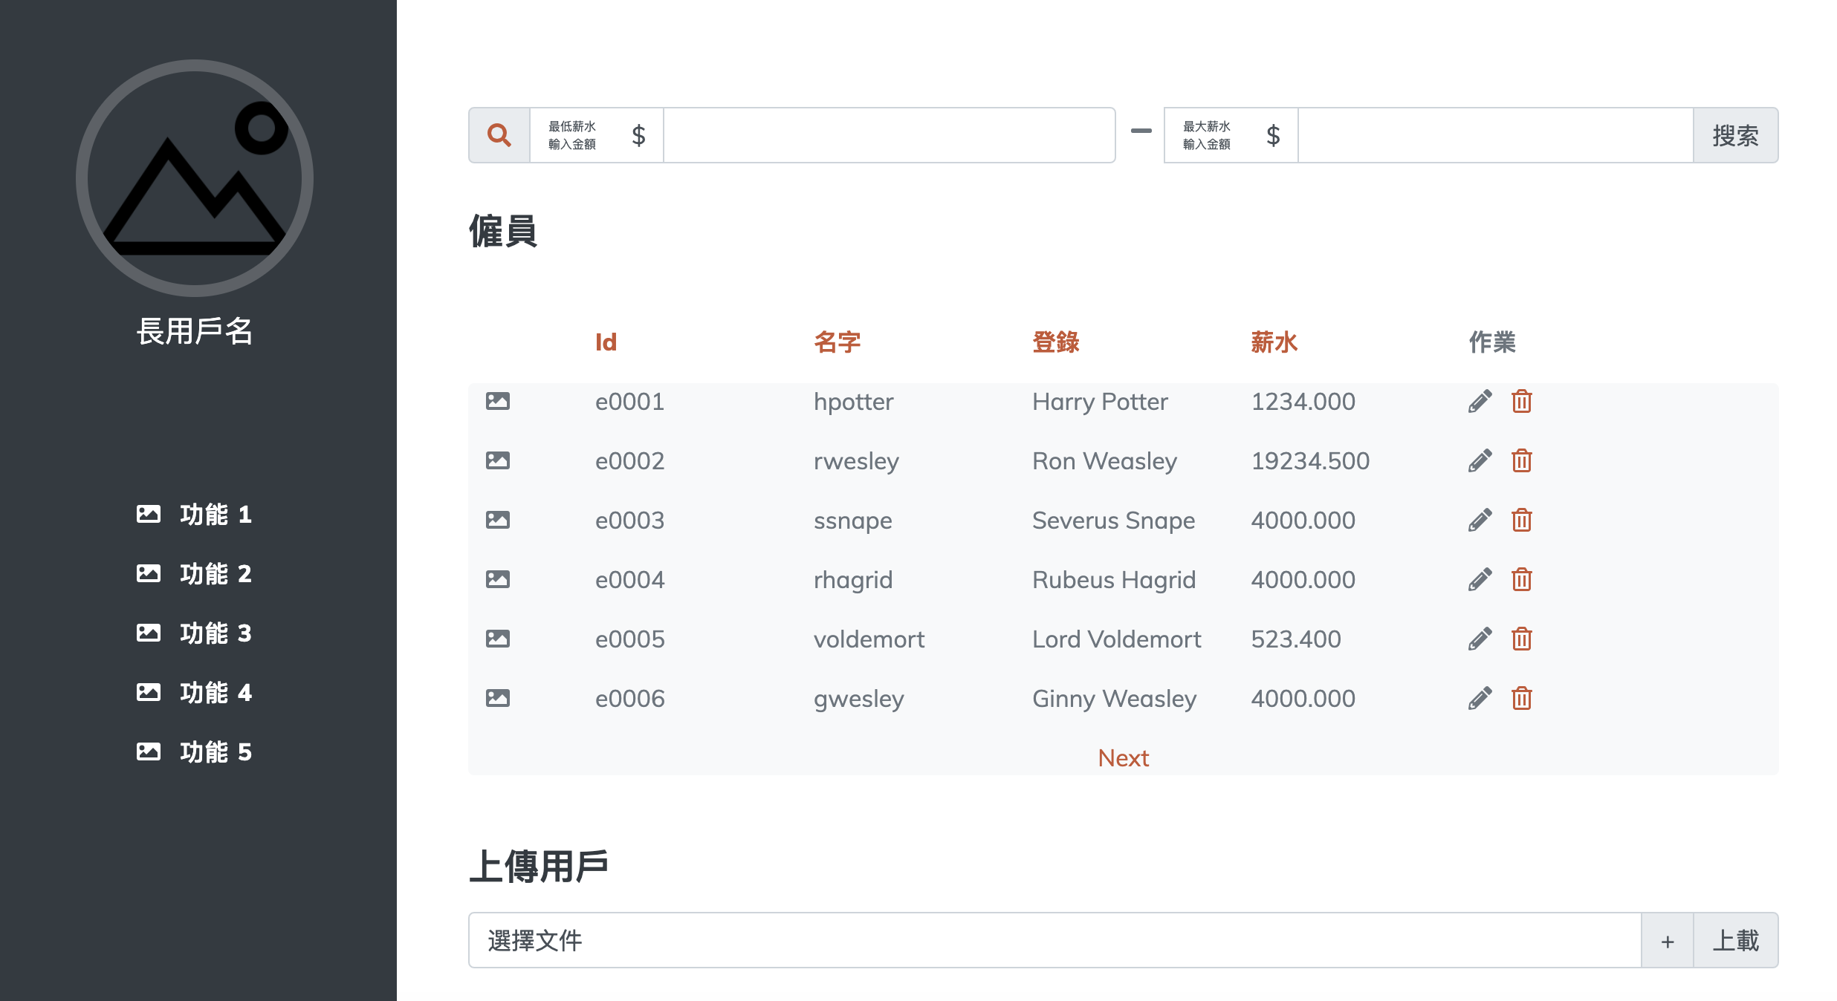Click pencil icon for Severus Snape
The width and height of the screenshot is (1837, 1001).
point(1480,521)
